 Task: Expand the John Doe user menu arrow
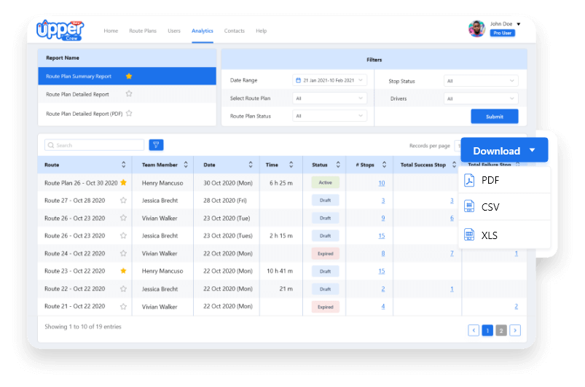click(518, 24)
